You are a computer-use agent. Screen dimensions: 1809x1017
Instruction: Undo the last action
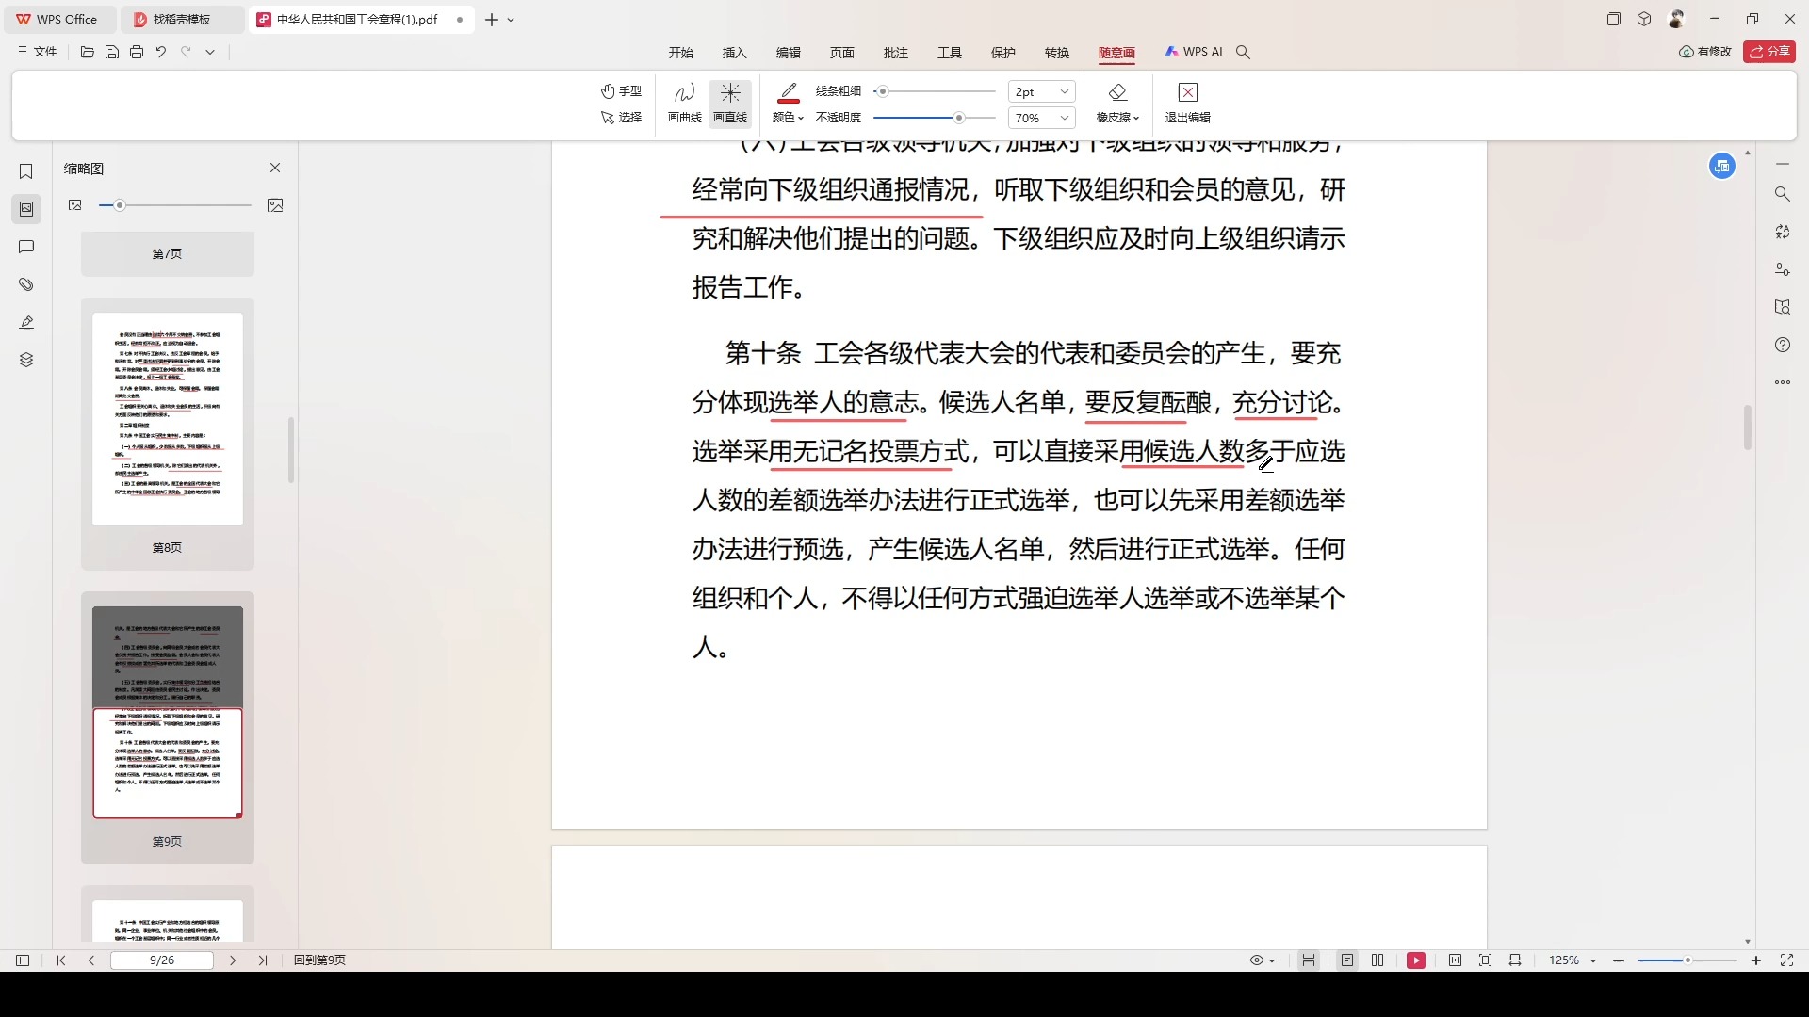click(161, 52)
